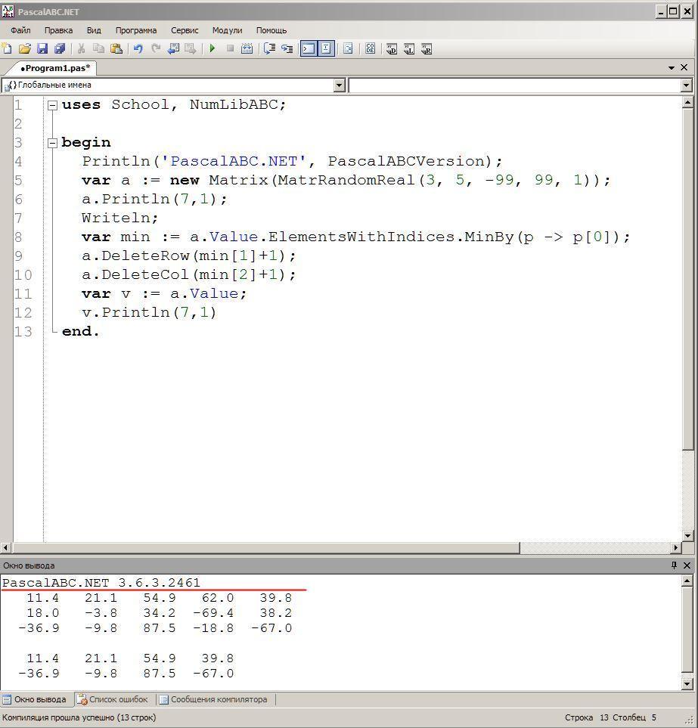698x728 pixels.
Task: Toggle the output window toolbar button
Action: [309, 48]
